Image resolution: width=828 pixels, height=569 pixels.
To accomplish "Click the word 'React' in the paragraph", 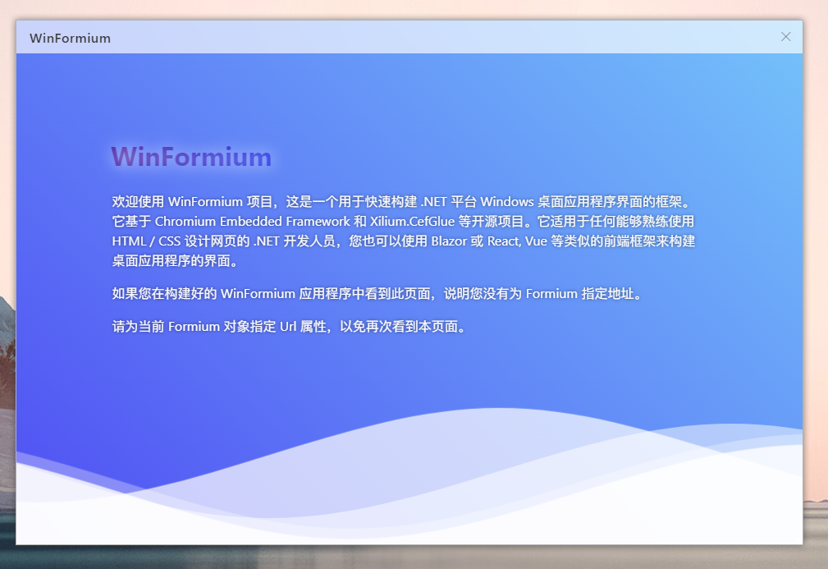I will click(503, 242).
